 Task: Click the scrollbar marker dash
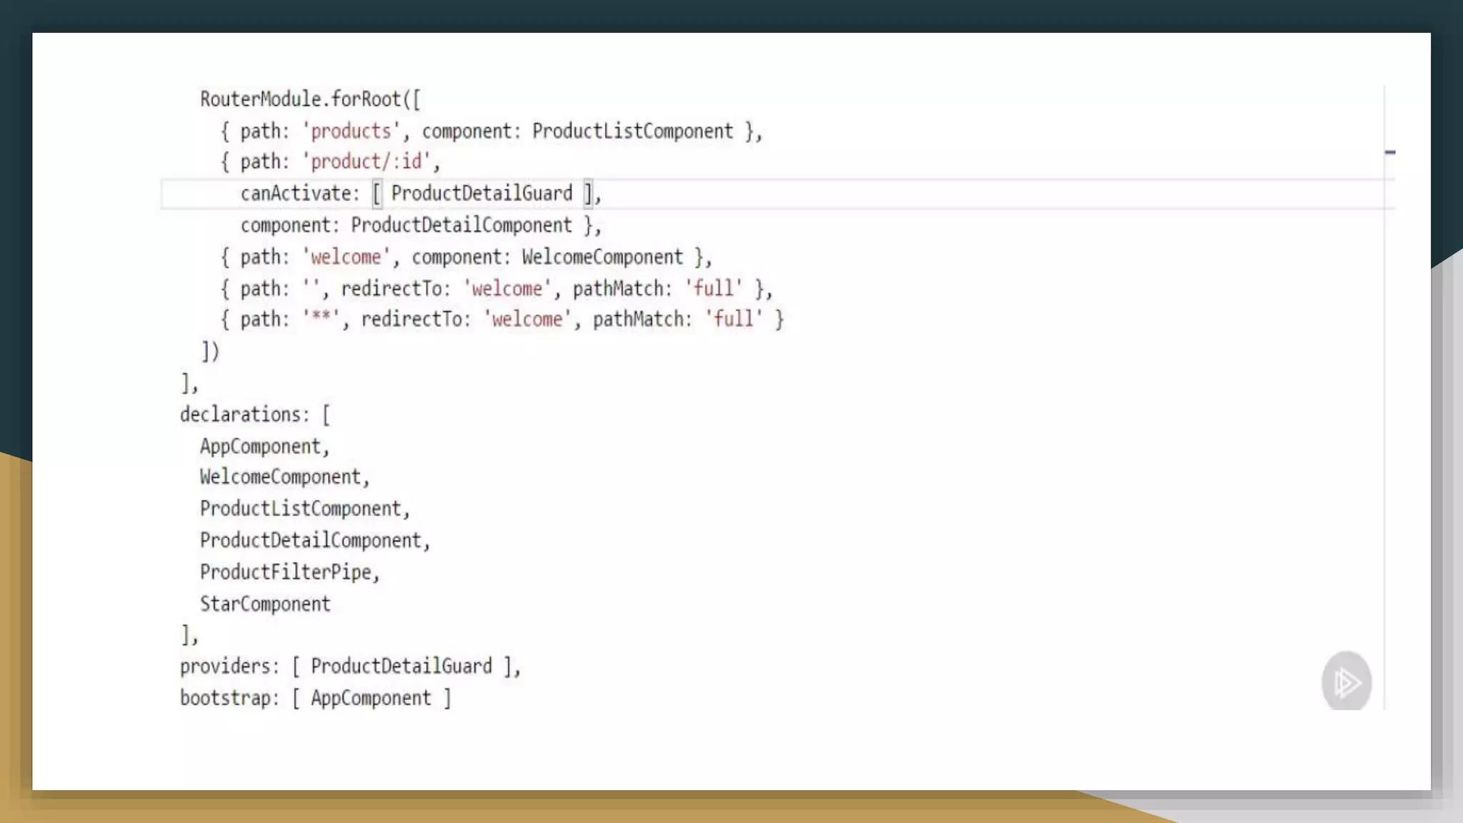coord(1389,152)
